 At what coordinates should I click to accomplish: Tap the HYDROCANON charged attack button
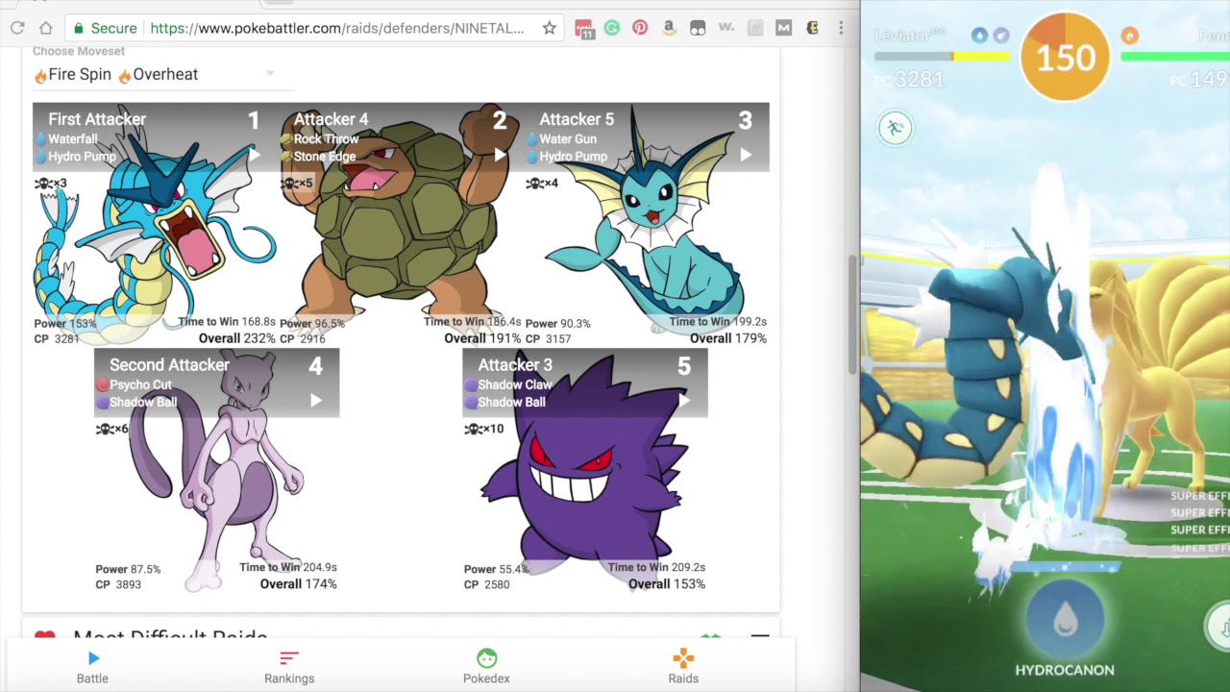coord(1065,621)
